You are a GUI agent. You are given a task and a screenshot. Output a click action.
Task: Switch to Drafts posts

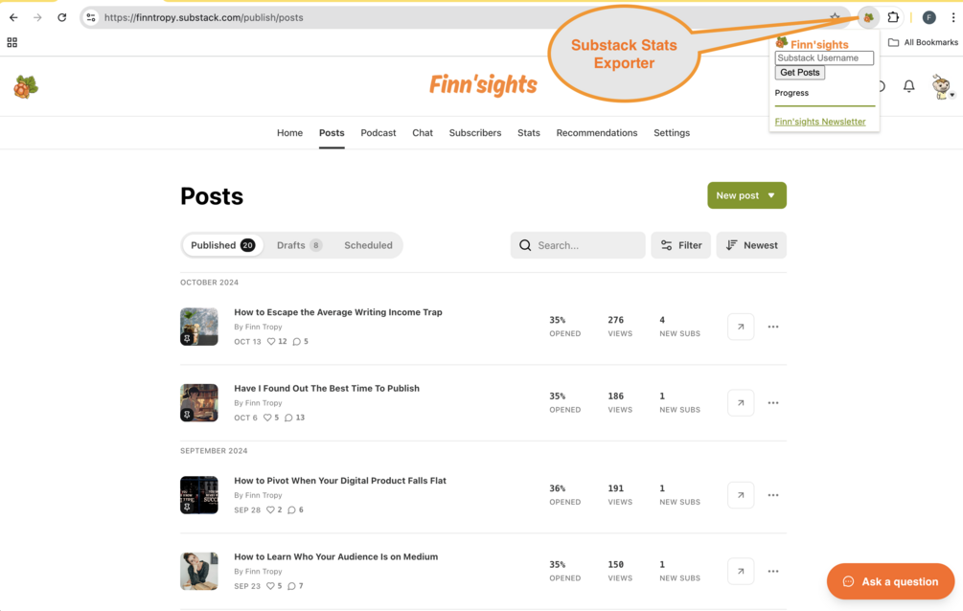pos(299,245)
